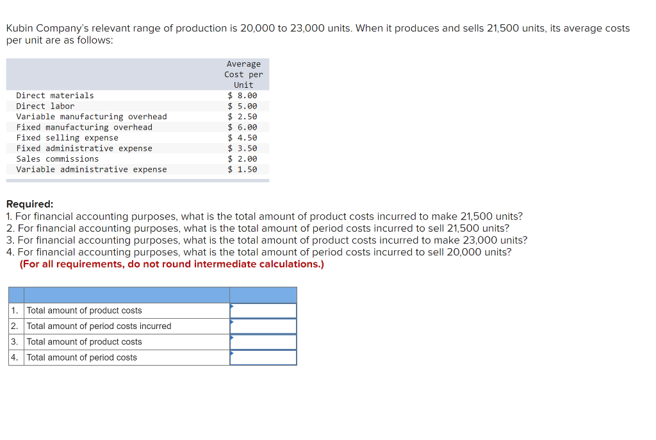The width and height of the screenshot is (656, 440).
Task: Click answer field for row 3 product costs
Action: click(263, 342)
